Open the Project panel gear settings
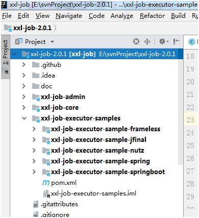199x218 pixels. 163,41
